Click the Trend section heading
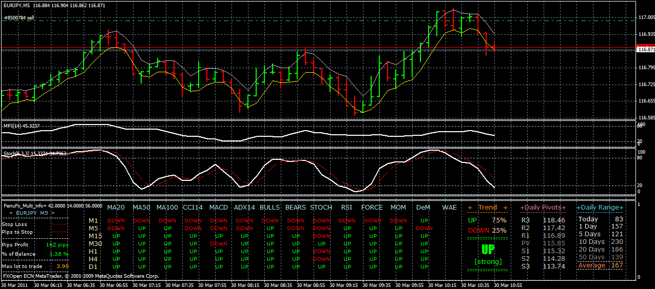The image size is (655, 289). pos(488,208)
